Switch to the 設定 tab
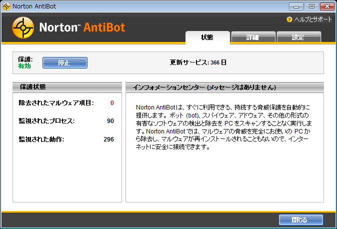 [298, 37]
